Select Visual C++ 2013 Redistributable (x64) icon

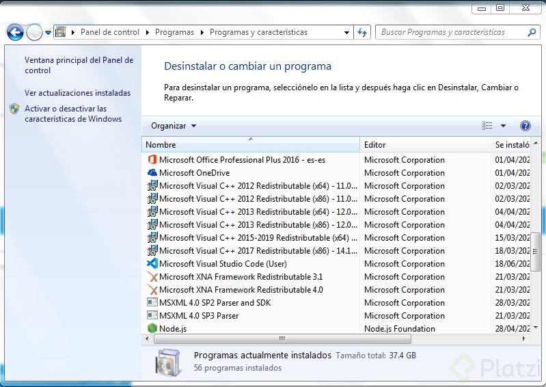tap(152, 211)
